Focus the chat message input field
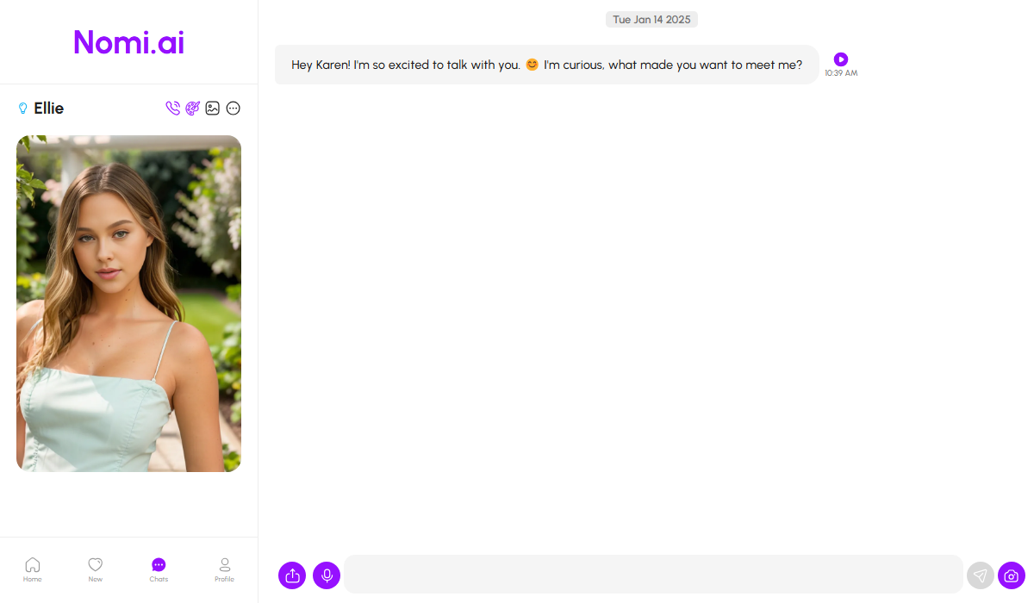 pyautogui.click(x=653, y=575)
